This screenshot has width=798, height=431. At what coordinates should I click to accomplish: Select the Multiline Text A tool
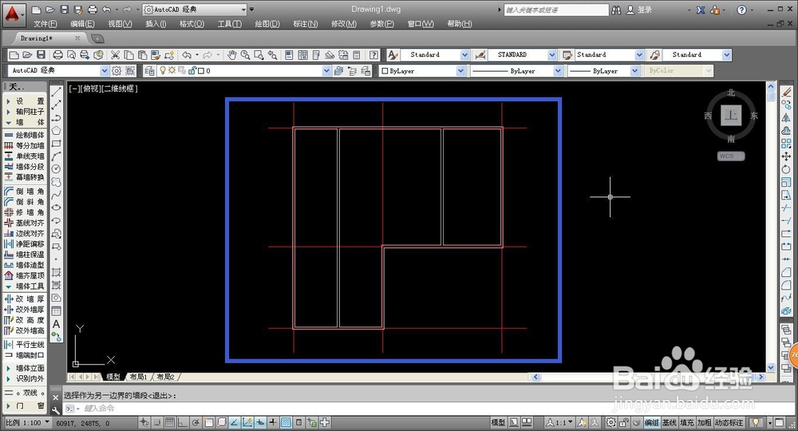tap(57, 324)
